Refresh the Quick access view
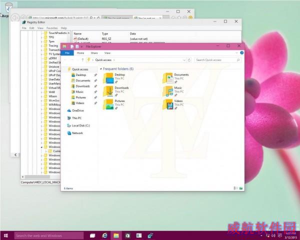Image resolution: width=300 pixels, height=240 pixels. (189, 60)
